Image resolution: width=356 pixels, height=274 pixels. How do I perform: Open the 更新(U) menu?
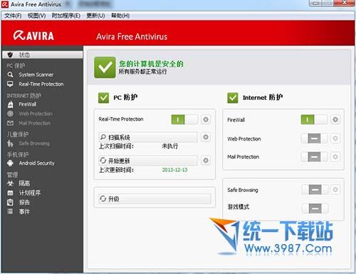tap(95, 16)
